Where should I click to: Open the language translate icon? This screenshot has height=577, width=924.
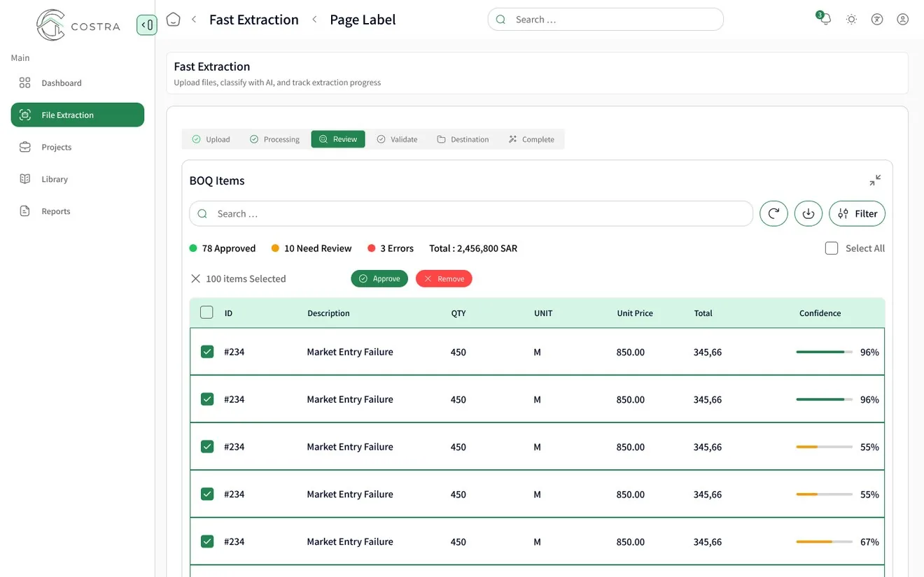click(x=877, y=20)
